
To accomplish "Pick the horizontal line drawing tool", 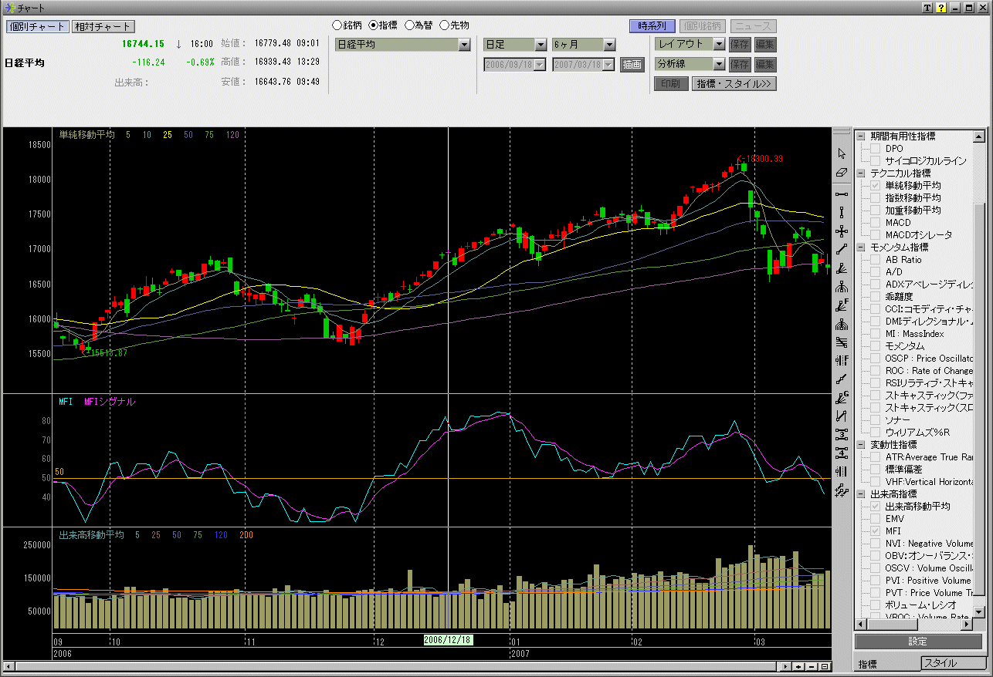I will (842, 193).
